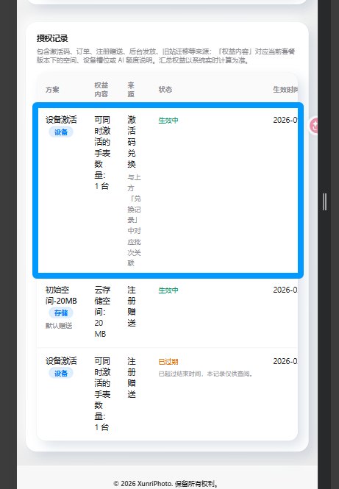Image resolution: width=339 pixels, height=489 pixels.
Task: Click the 激活码兑换 source cell
Action: point(132,142)
